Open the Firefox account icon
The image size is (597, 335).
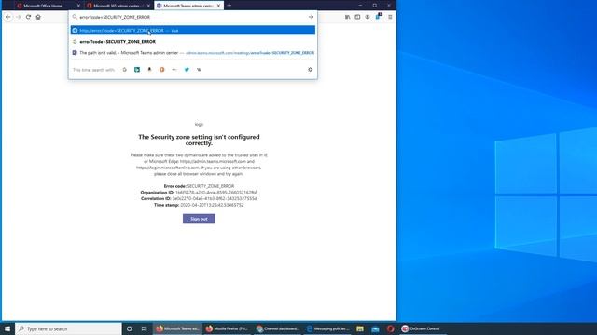tap(368, 17)
